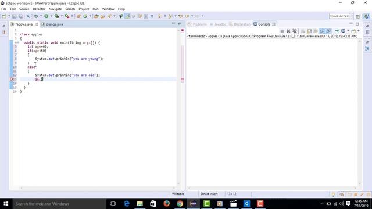372x209 pixels.
Task: Open Chrome from the taskbar
Action: coord(180,204)
